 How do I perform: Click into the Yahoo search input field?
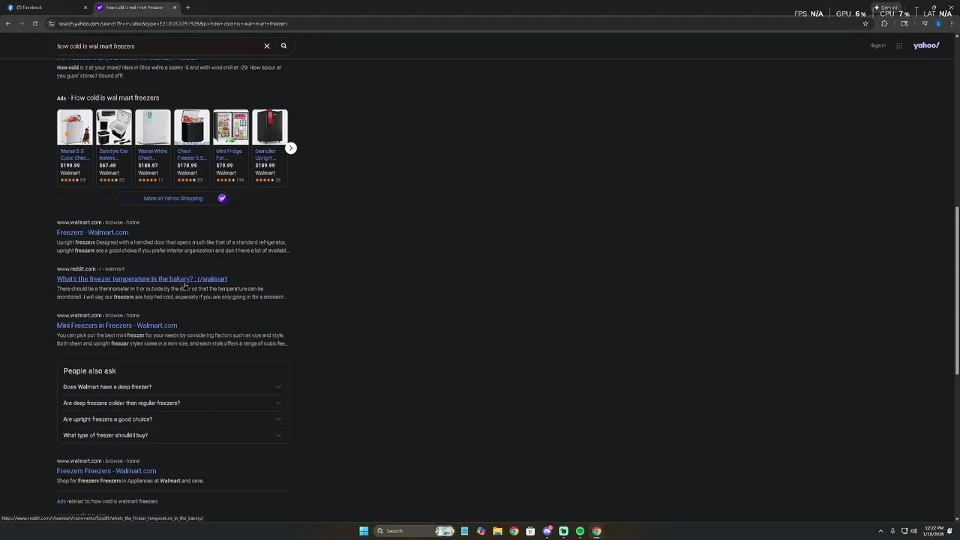coord(157,46)
